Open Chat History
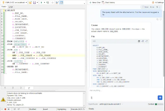This screenshot has height=111, width=165. (x=108, y=2)
